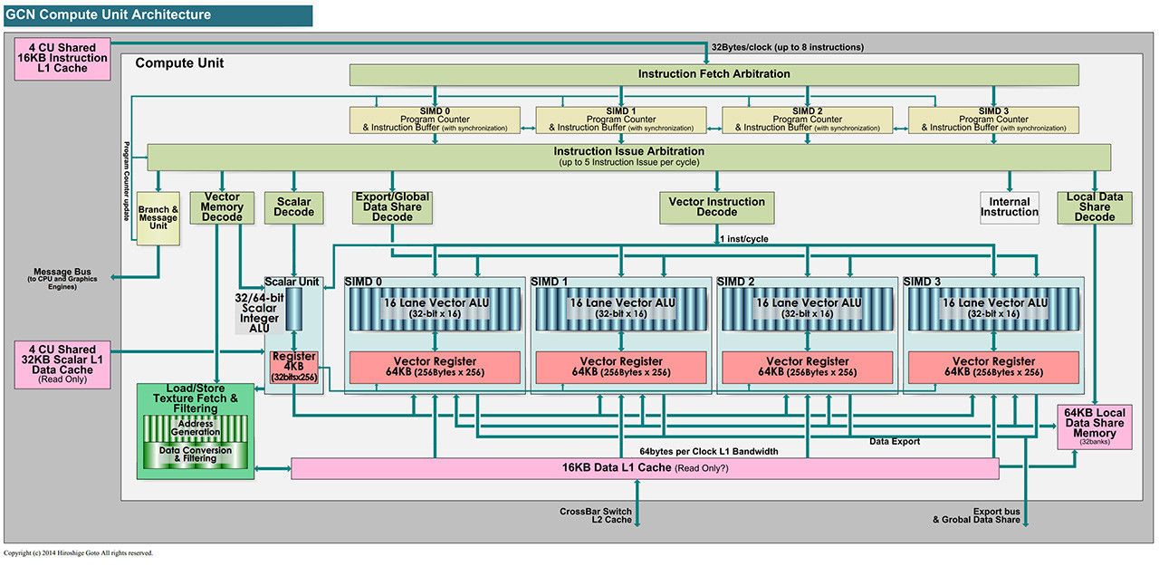Select the Scalar Unit 4KB Register box
The width and height of the screenshot is (1159, 566).
tap(293, 367)
